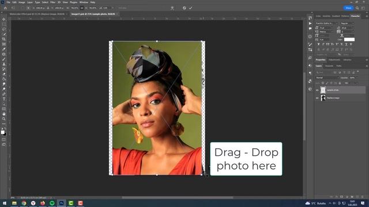Viewport: 369px width, 207px height.
Task: Switch to the Adjustments tab
Action: [334, 60]
